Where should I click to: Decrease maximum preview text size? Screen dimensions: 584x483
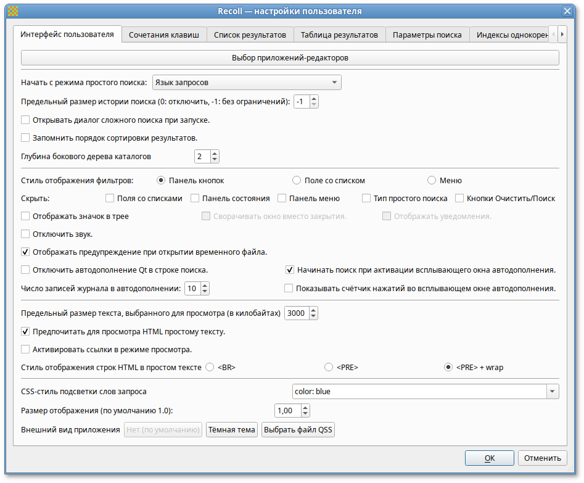[314, 316]
